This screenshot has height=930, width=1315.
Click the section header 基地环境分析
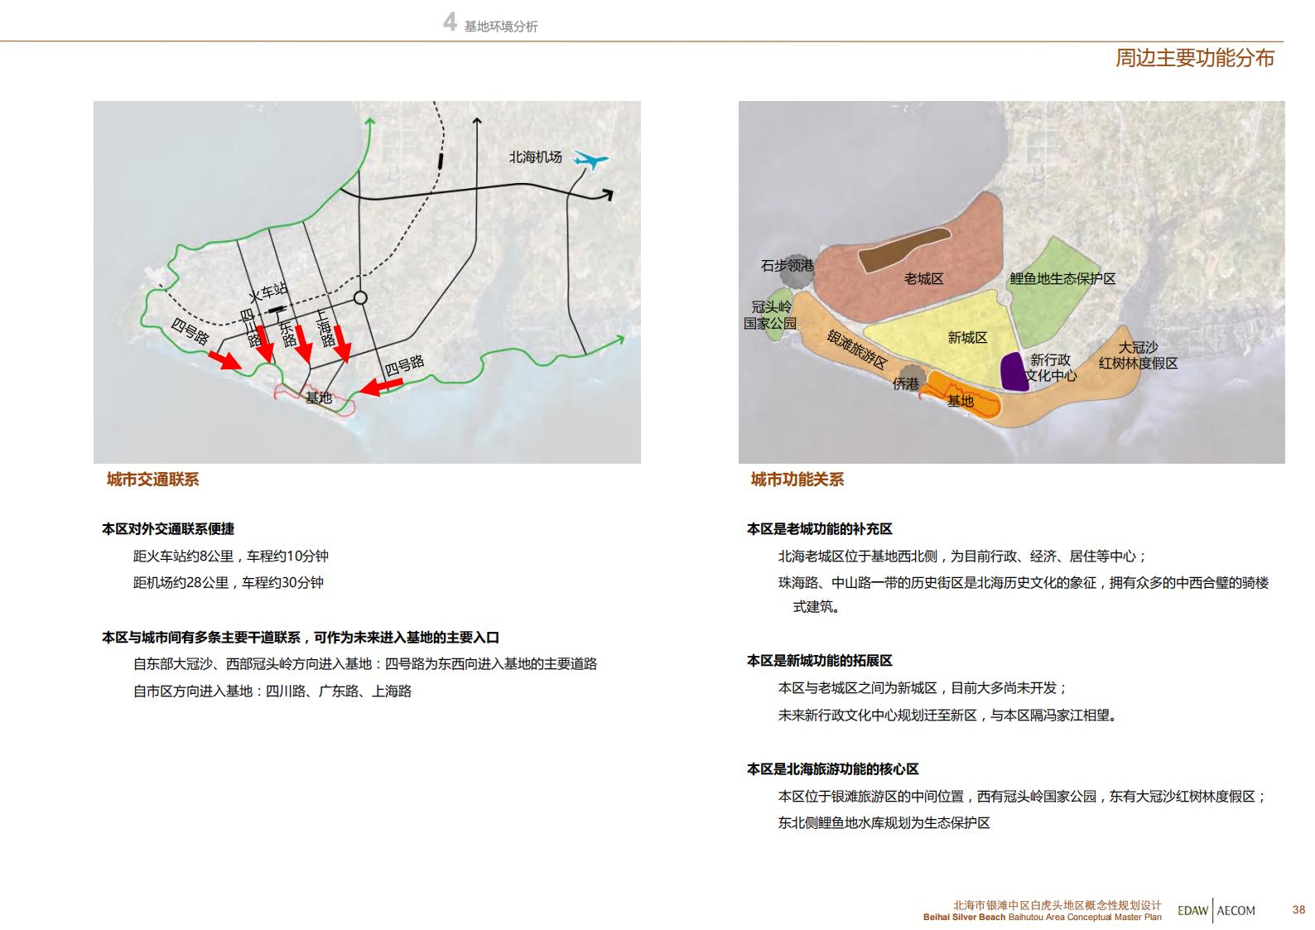(x=501, y=27)
